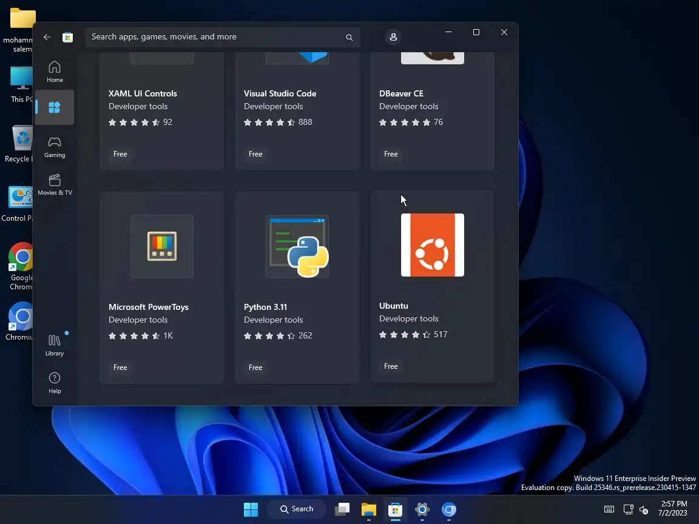Open File Explorer from taskbar
Image resolution: width=699 pixels, height=524 pixels.
click(369, 509)
